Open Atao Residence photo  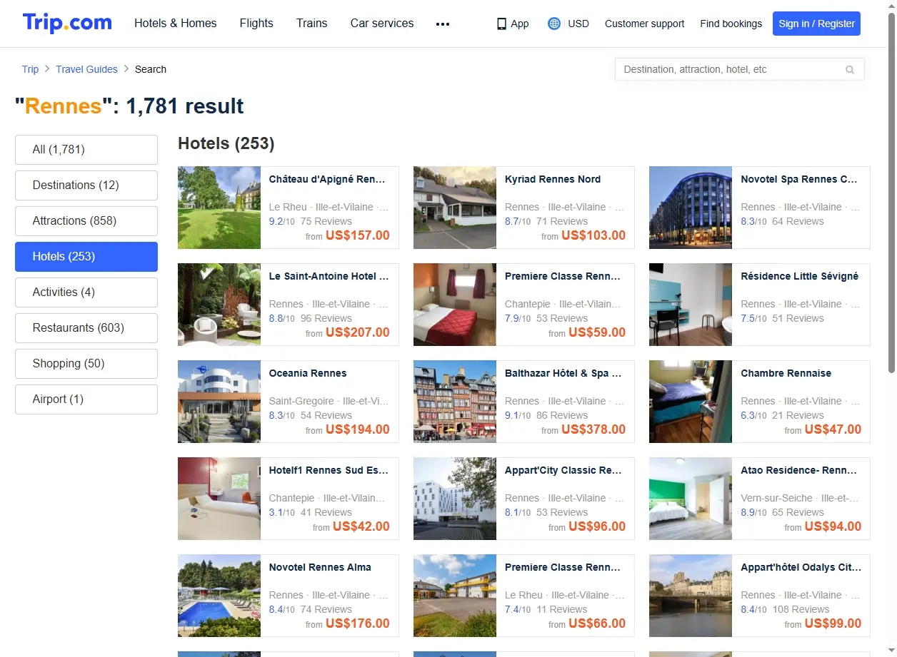pos(691,499)
